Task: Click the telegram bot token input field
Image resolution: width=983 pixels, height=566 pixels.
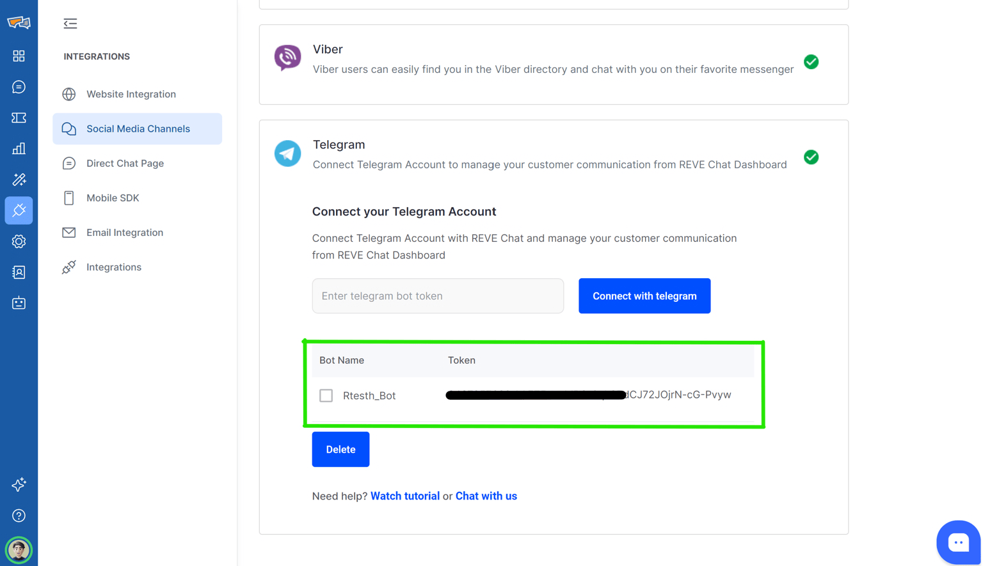Action: point(438,296)
